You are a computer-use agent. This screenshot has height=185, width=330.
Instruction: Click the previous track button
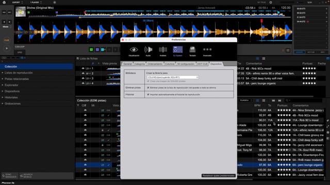[4, 12]
